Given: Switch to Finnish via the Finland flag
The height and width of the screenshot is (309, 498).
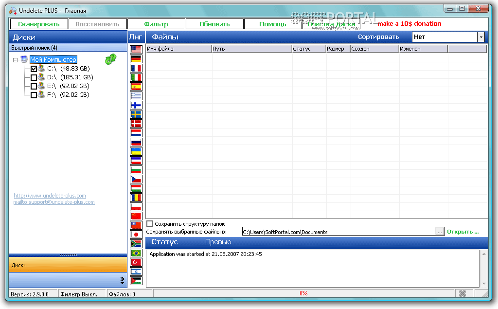Looking at the screenshot, I should tap(136, 105).
